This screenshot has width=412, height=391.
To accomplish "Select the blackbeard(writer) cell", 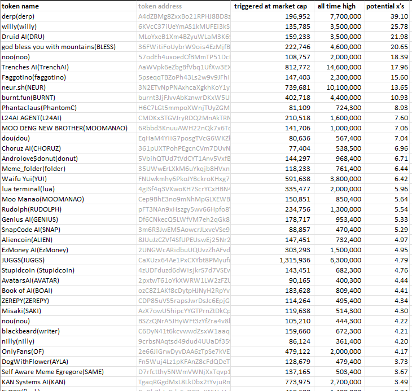I will click(x=68, y=331).
